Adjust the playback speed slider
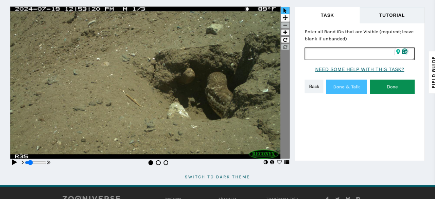Image resolution: width=435 pixels, height=199 pixels. pyautogui.click(x=35, y=163)
